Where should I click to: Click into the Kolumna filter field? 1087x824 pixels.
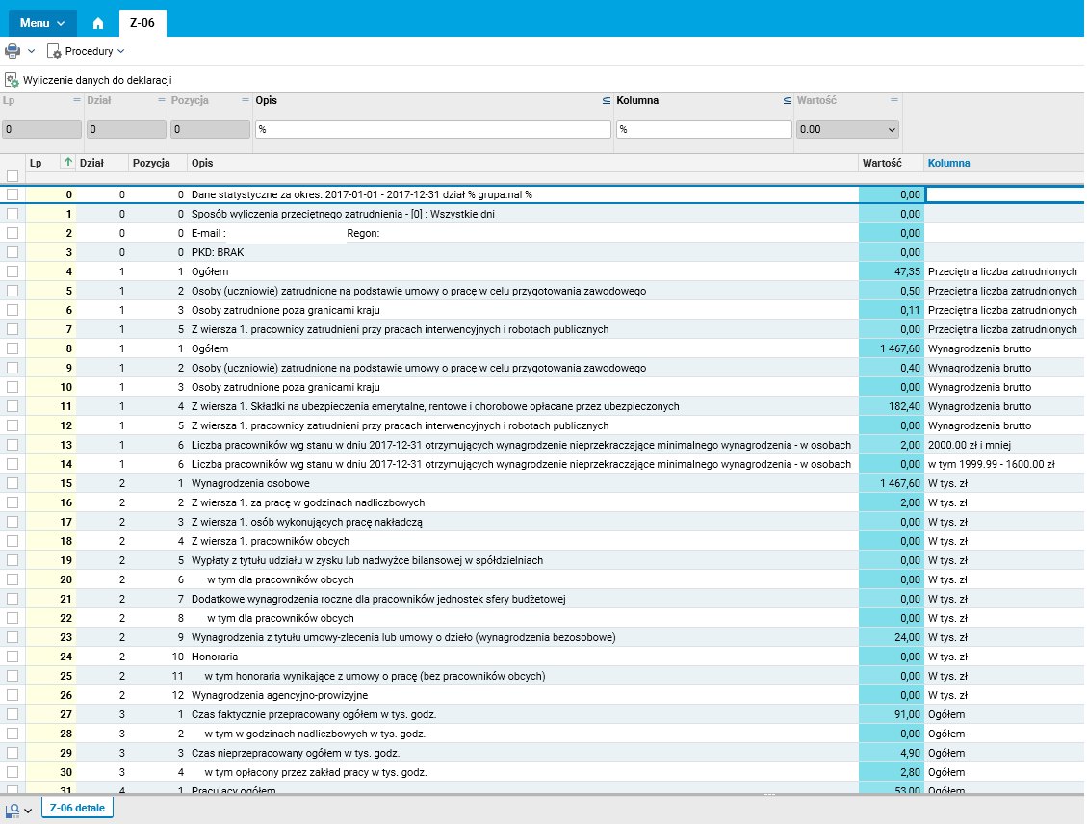pyautogui.click(x=704, y=129)
